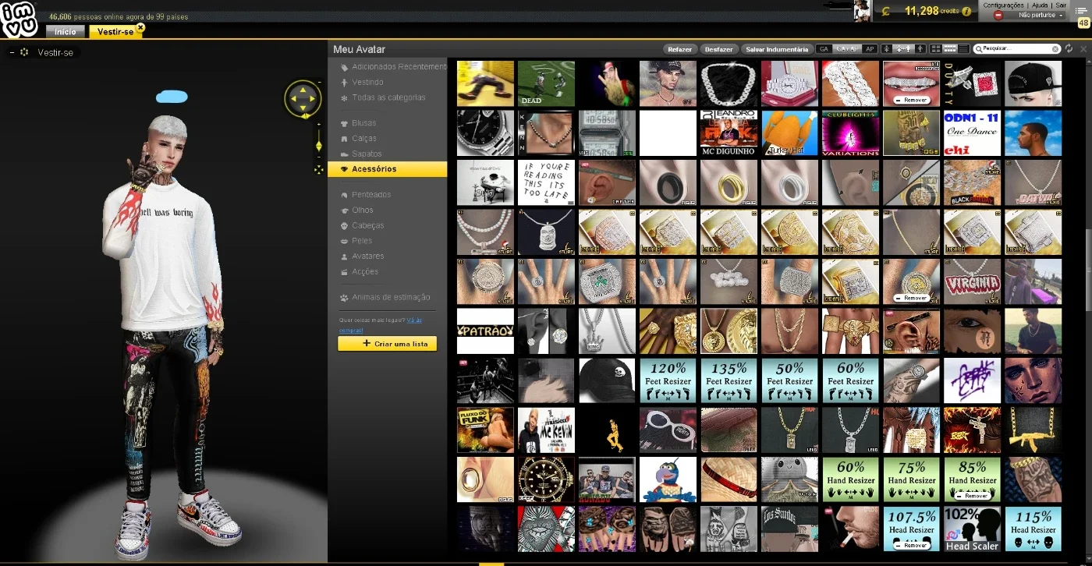This screenshot has width=1092, height=566.
Task: Pick the black skull cap item
Action: point(608,380)
